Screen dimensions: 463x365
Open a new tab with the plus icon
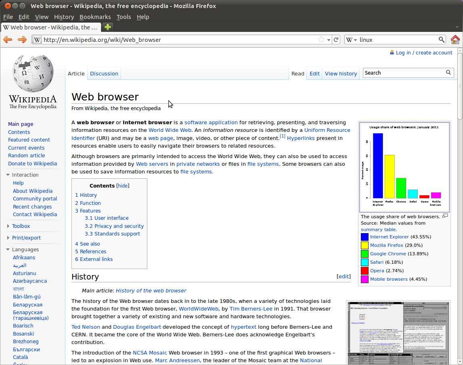pyautogui.click(x=108, y=27)
